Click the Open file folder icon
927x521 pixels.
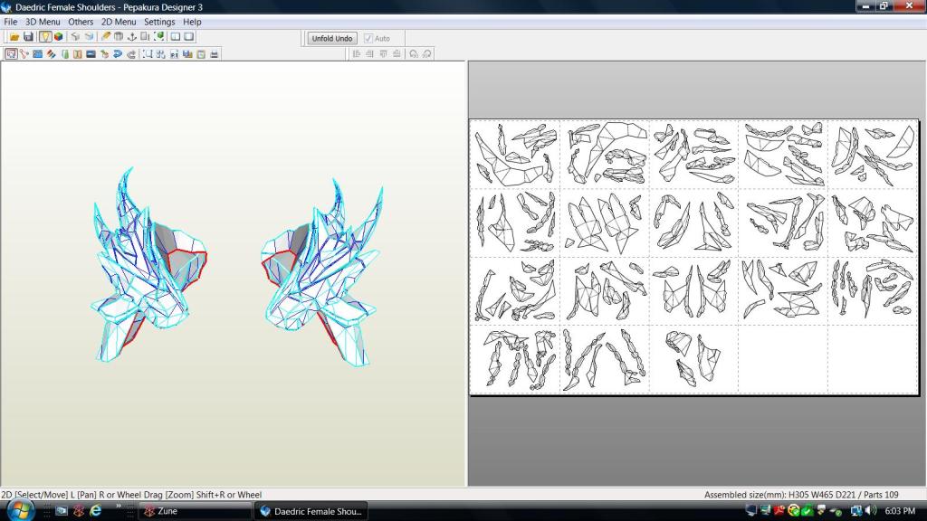pyautogui.click(x=14, y=36)
